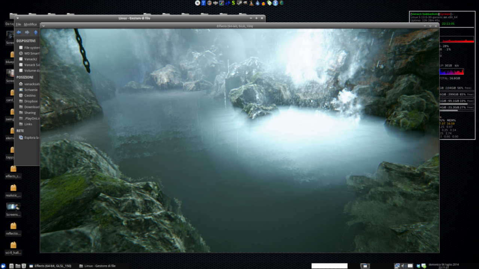Launch the disc icon in the top dock

click(198, 3)
